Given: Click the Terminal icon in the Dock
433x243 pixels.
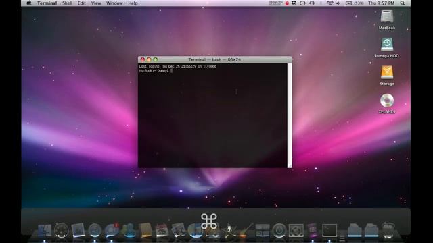Looking at the screenshot, I should pos(329,230).
